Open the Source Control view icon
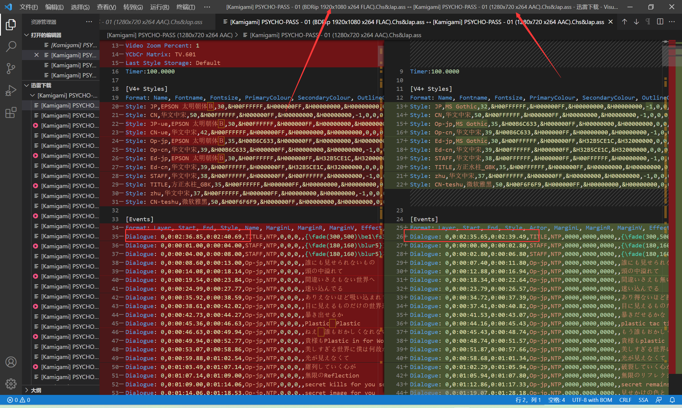Viewport: 682px width, 408px height. (x=11, y=69)
